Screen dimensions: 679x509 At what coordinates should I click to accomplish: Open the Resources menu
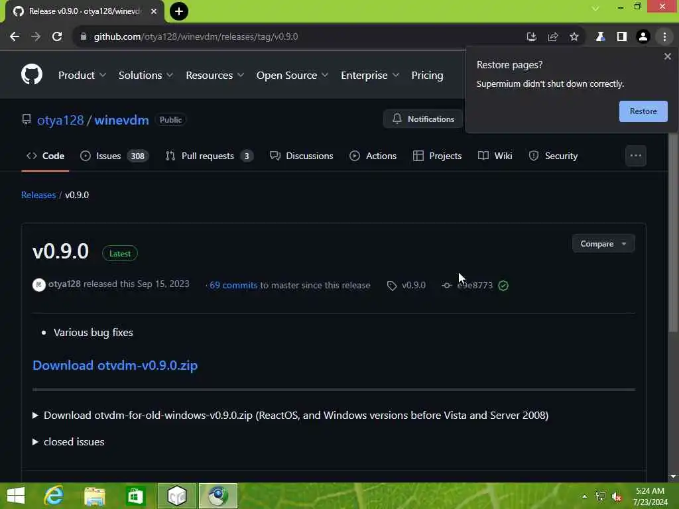215,76
